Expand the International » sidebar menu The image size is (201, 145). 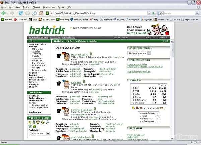[x=38, y=80]
